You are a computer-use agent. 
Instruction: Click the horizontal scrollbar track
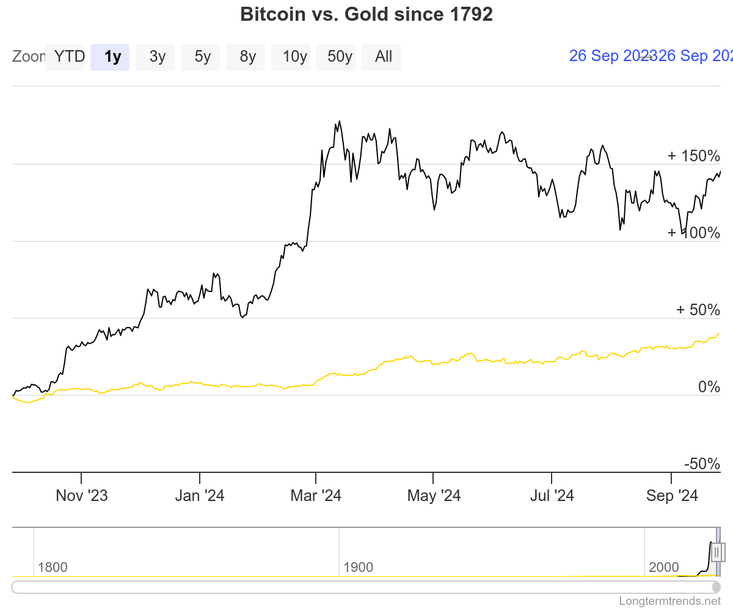tap(366, 587)
